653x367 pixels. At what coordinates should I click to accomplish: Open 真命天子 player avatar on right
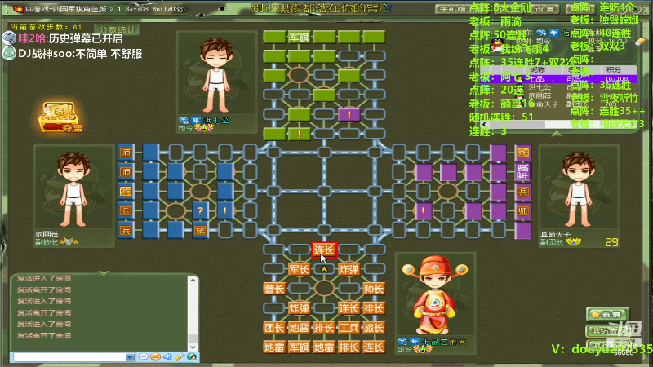(579, 189)
